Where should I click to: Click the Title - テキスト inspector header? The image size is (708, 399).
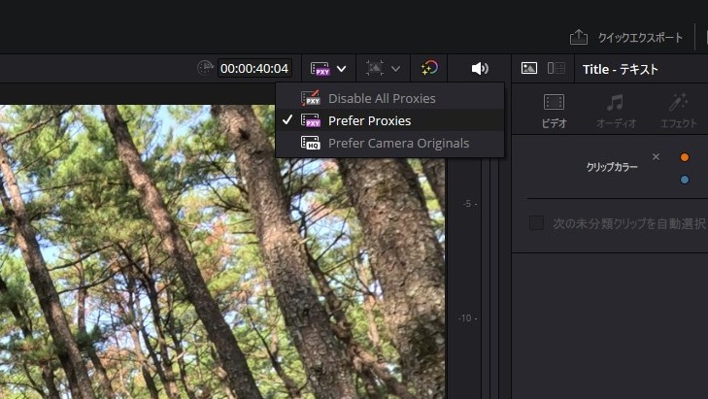click(x=621, y=69)
